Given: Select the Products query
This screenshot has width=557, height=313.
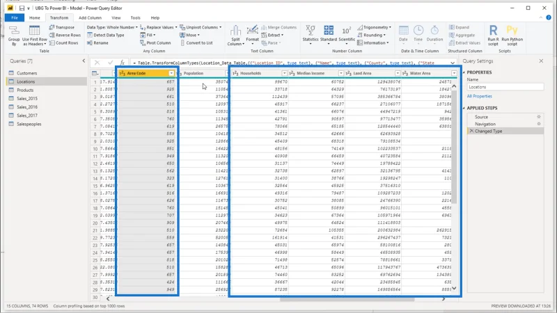Looking at the screenshot, I should click(x=47, y=90).
